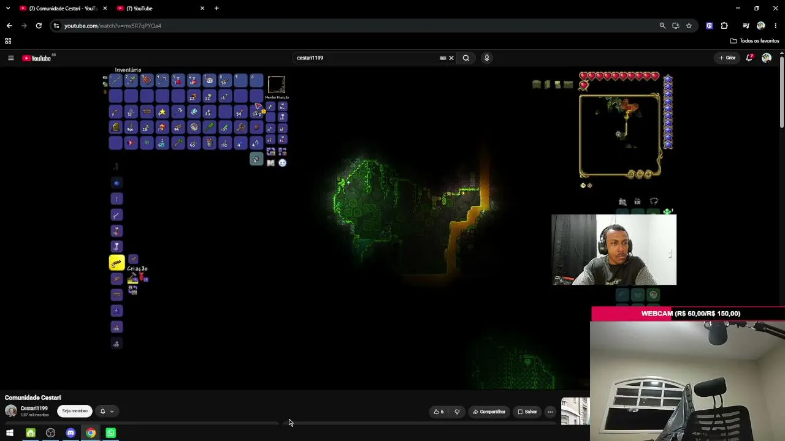785x441 pixels.
Task: Clear the search query cestari1199
Action: click(451, 58)
